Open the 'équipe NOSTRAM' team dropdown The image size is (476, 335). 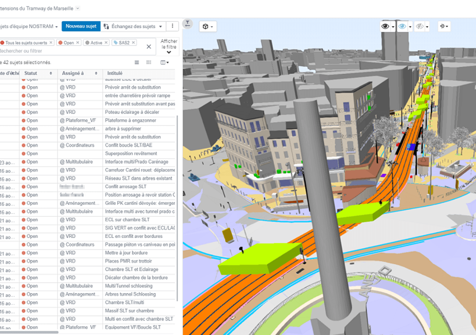tap(56, 27)
